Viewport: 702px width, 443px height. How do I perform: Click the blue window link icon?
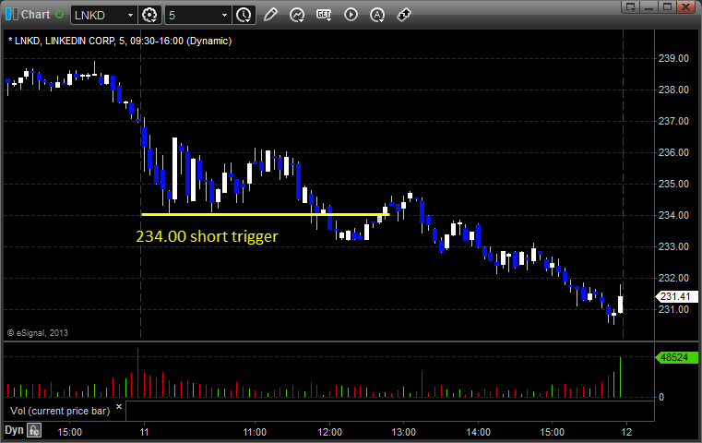click(x=12, y=15)
